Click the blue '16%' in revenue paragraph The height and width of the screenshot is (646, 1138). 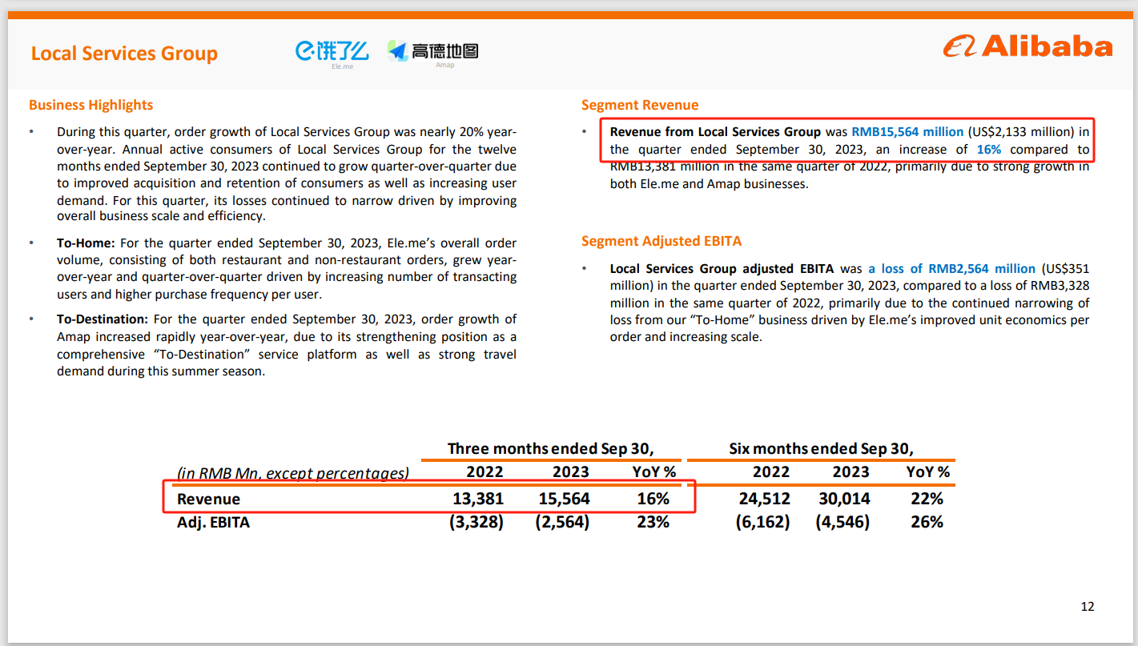point(989,150)
